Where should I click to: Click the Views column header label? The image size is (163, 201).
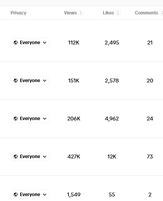pos(70,13)
